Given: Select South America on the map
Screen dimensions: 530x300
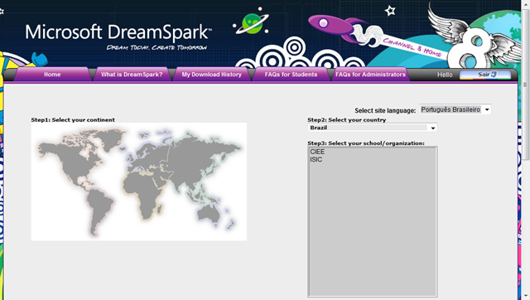Looking at the screenshot, I should [x=98, y=209].
